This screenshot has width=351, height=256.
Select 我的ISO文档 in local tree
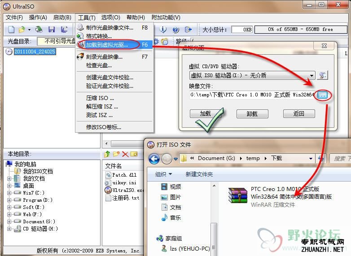tap(38, 171)
